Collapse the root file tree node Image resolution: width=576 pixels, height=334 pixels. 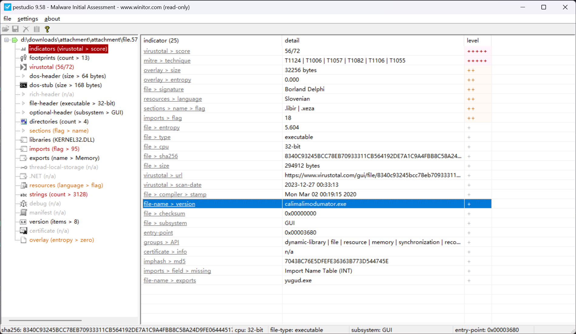[x=6, y=40]
